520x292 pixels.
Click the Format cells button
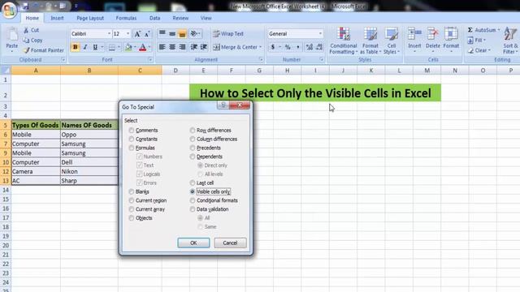point(451,40)
